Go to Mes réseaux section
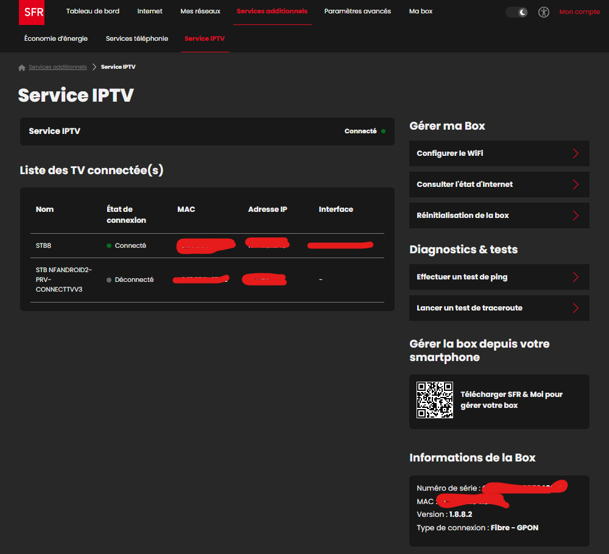This screenshot has width=609, height=554. coord(200,12)
